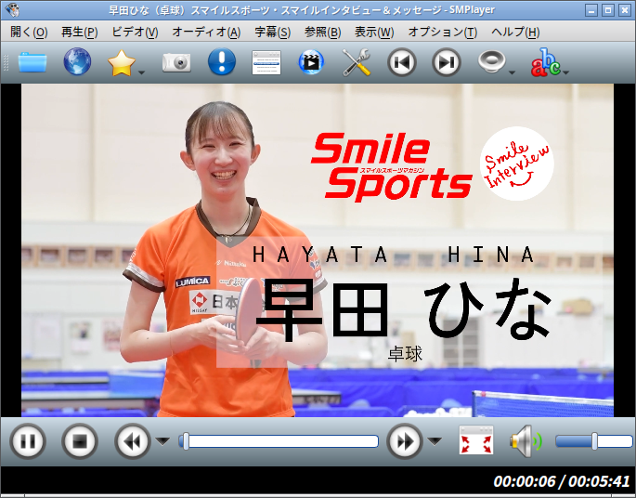
Task: Pause the video playback
Action: tap(28, 441)
